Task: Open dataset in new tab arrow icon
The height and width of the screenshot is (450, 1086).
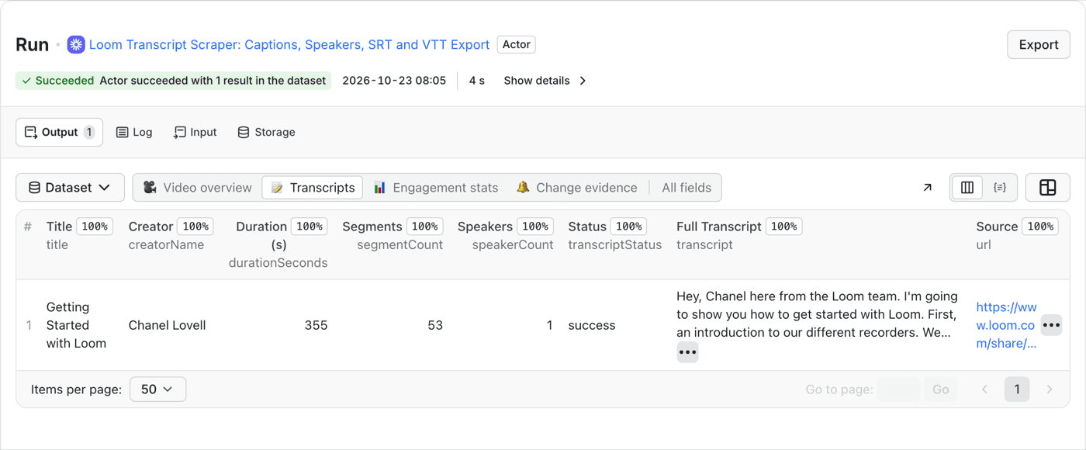Action: (927, 188)
